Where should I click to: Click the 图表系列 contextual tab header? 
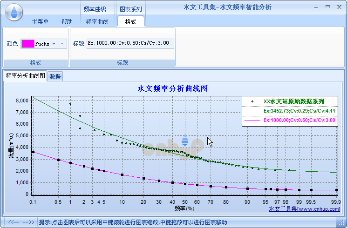coord(130,9)
